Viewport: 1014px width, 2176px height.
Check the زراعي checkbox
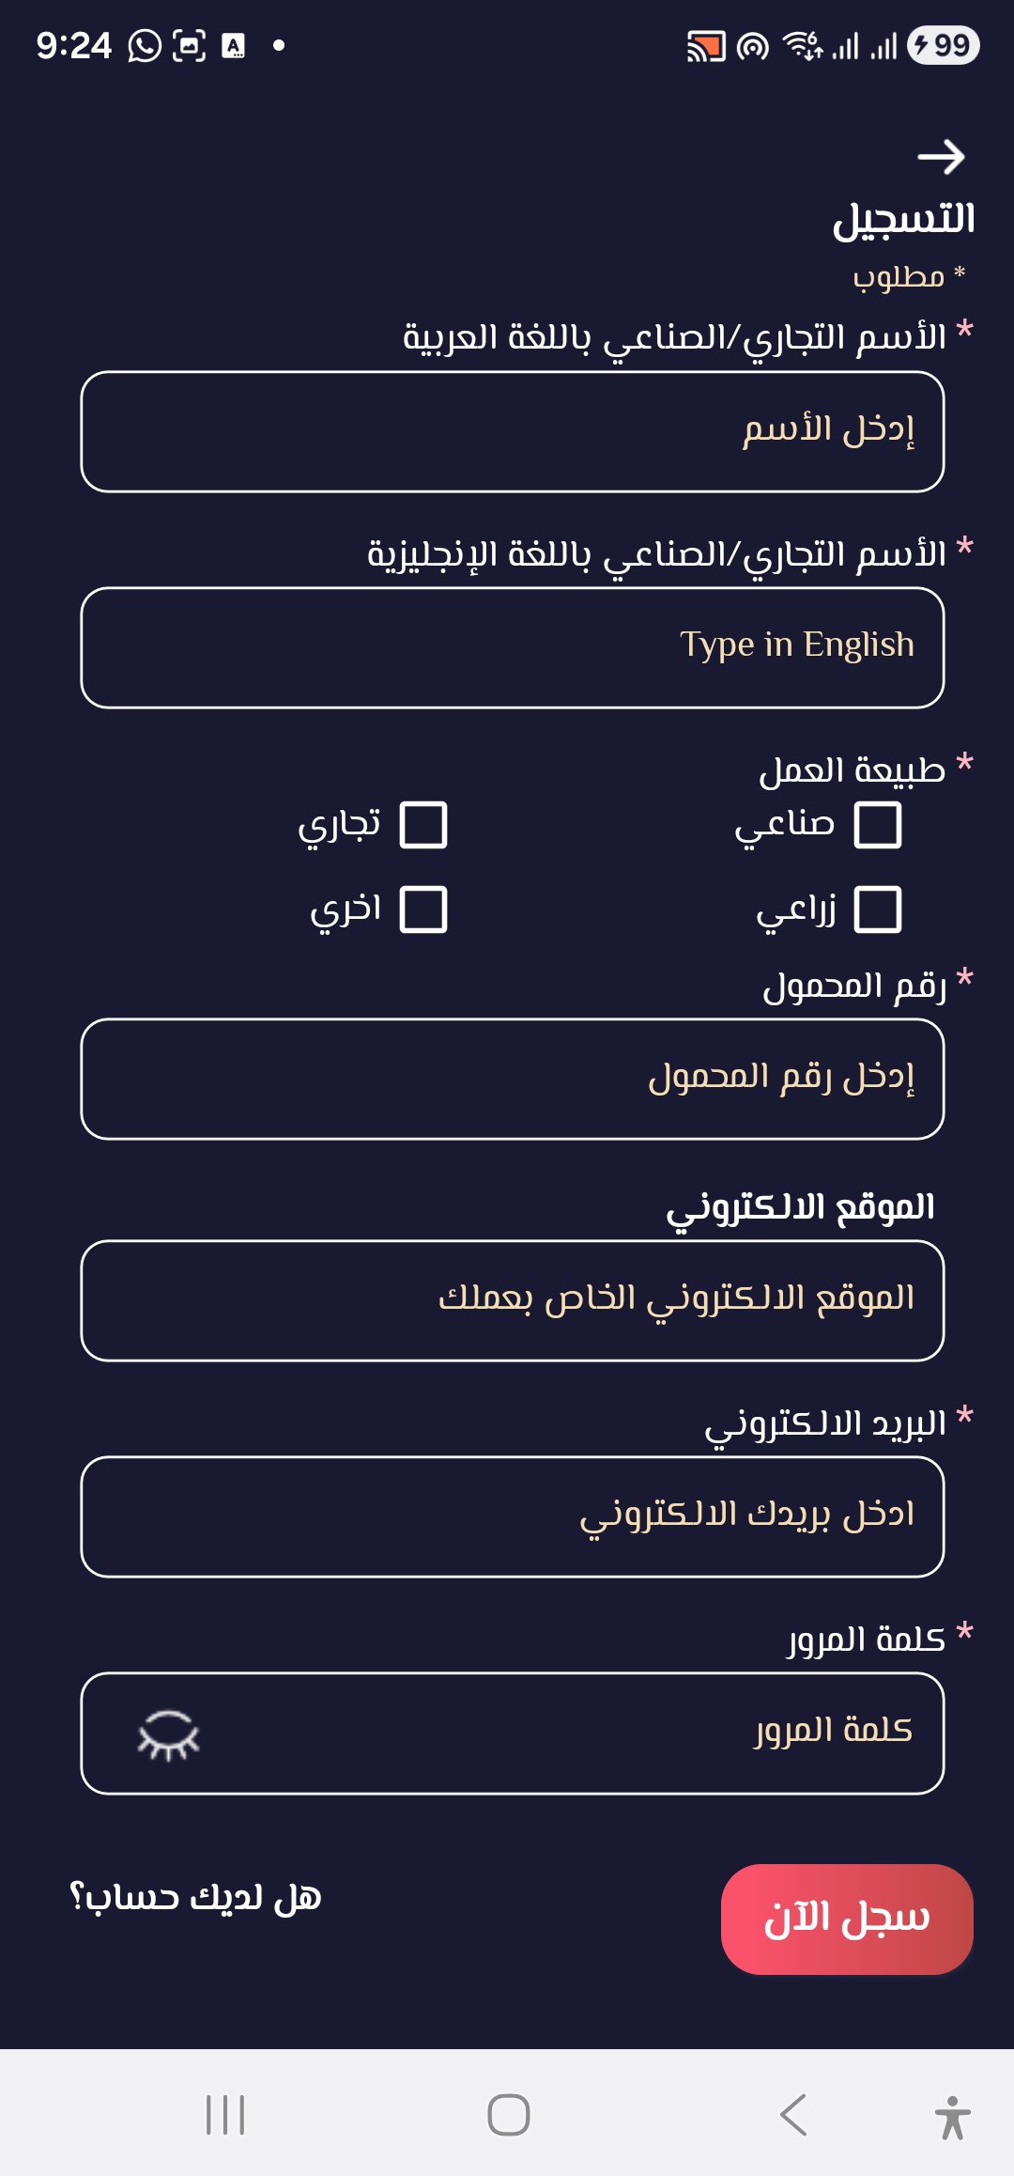[878, 909]
